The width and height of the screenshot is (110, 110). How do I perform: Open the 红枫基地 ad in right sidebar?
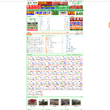[76, 19]
